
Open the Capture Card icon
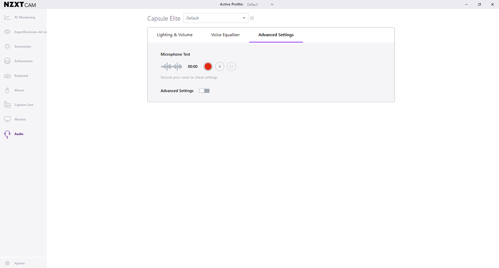click(7, 105)
